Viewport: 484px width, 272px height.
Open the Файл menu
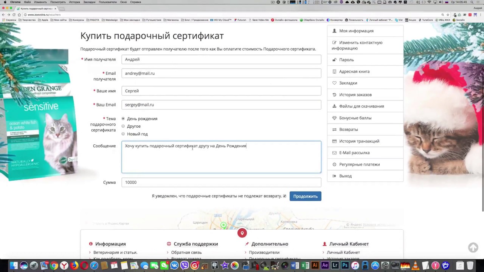pyautogui.click(x=27, y=2)
